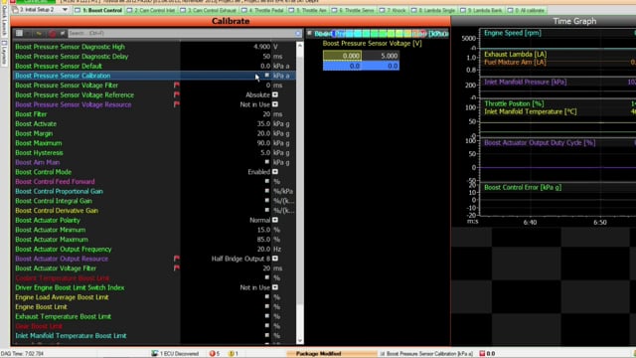The height and width of the screenshot is (358, 636).
Task: Click the parameter list vertical scrollbar
Action: click(300, 193)
